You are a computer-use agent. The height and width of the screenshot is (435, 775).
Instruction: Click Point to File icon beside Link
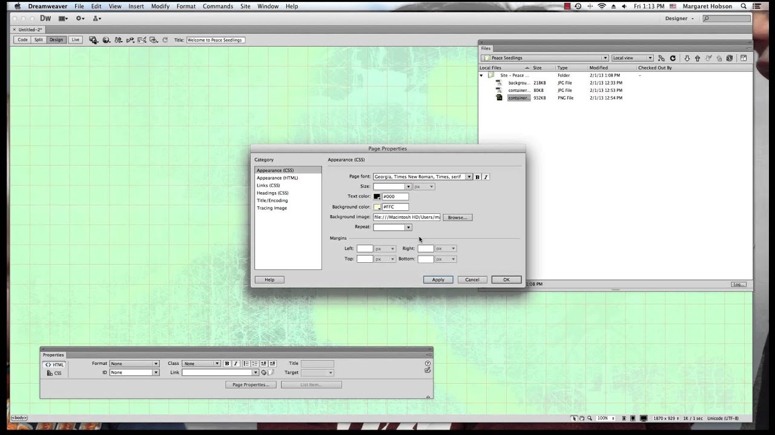[264, 373]
